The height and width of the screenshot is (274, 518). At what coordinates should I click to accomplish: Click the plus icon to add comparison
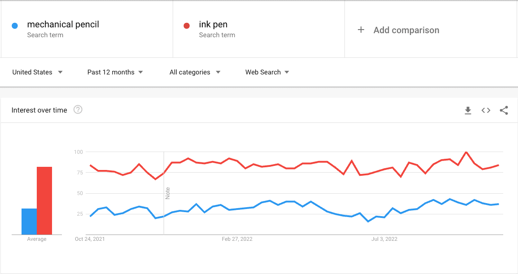(x=361, y=30)
